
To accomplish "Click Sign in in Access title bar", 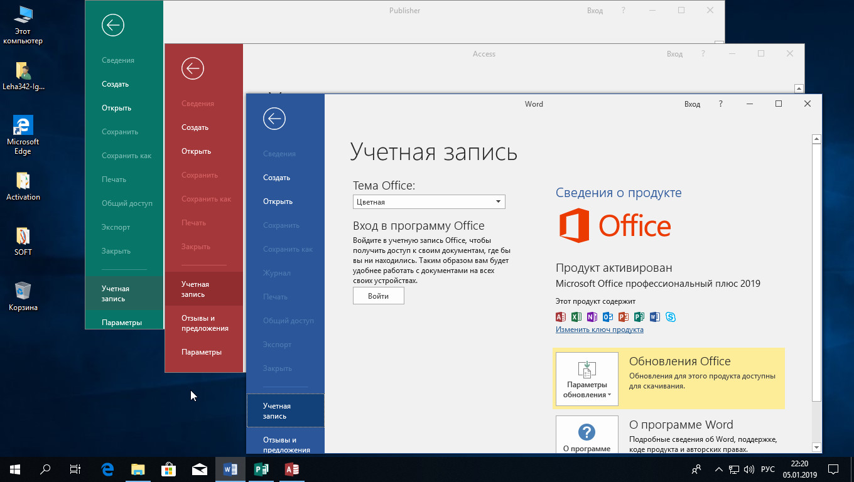I will pos(674,54).
